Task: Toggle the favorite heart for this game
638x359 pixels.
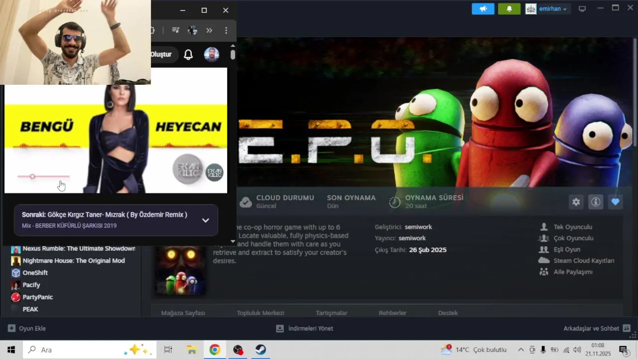Action: 616,202
